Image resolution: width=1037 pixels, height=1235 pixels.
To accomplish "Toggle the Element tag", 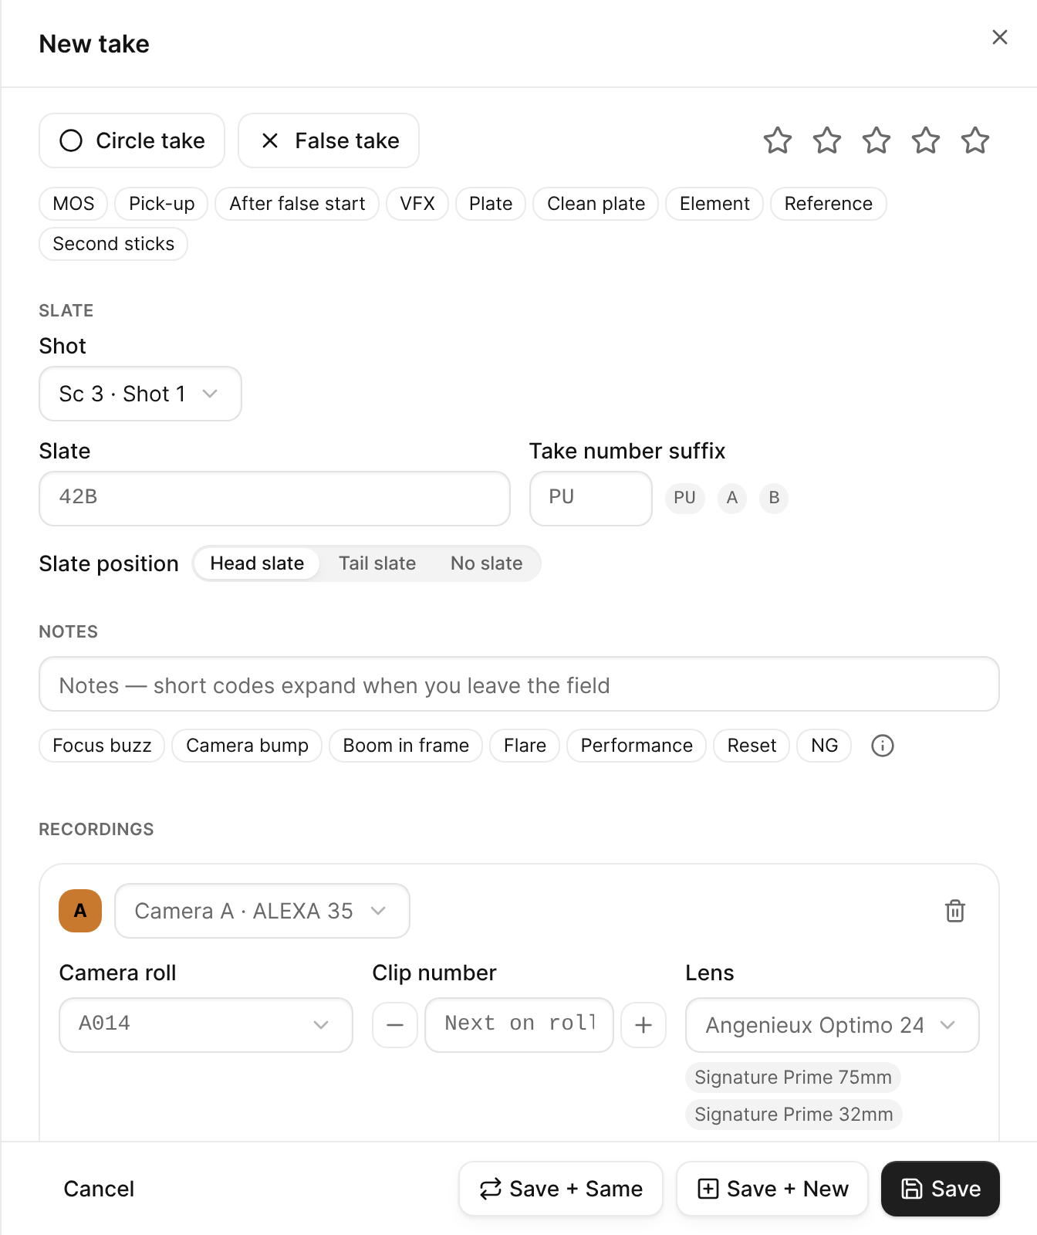I will coord(714,204).
